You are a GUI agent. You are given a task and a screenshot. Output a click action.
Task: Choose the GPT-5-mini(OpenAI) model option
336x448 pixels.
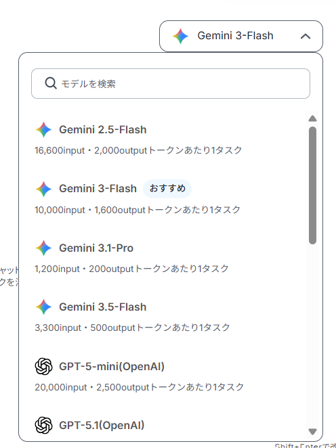[169, 376]
